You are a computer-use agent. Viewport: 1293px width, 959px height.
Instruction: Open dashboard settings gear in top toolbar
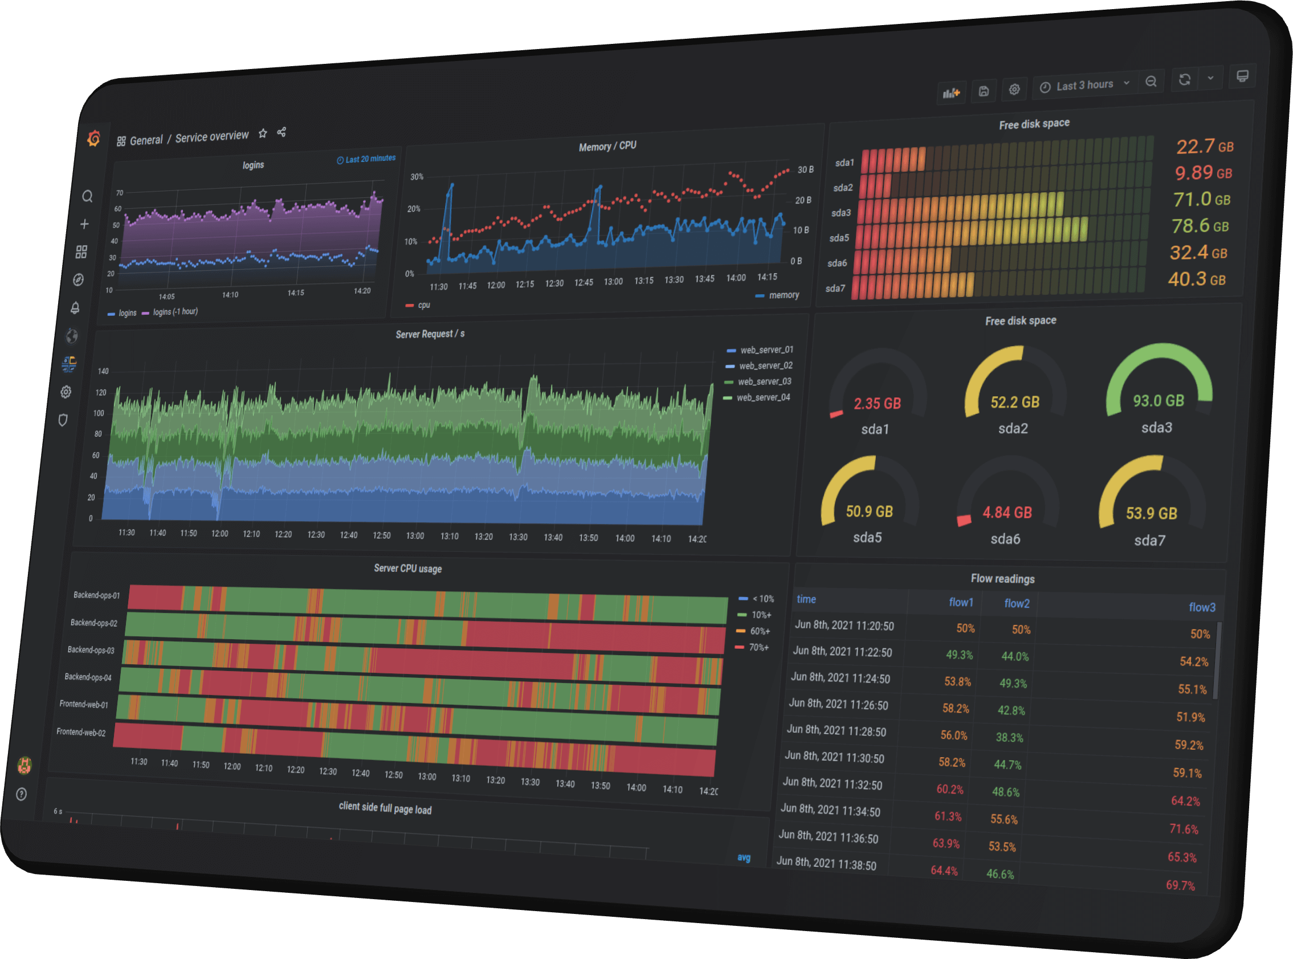pos(1014,89)
